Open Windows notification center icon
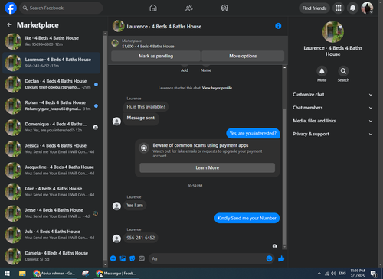 pyautogui.click(x=374, y=274)
